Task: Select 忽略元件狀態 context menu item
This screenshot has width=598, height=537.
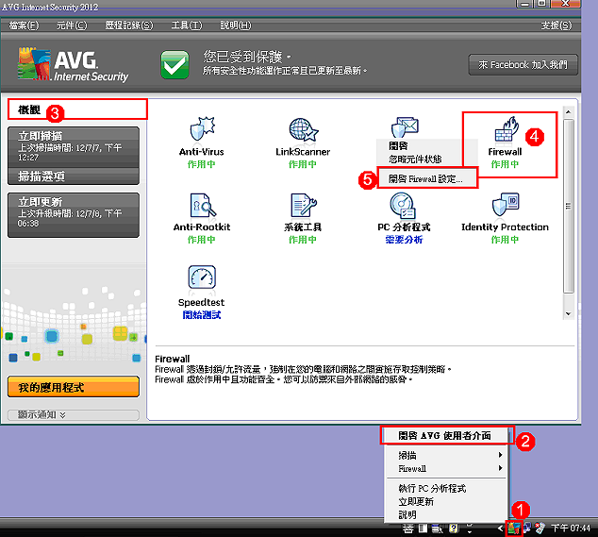Action: point(426,159)
